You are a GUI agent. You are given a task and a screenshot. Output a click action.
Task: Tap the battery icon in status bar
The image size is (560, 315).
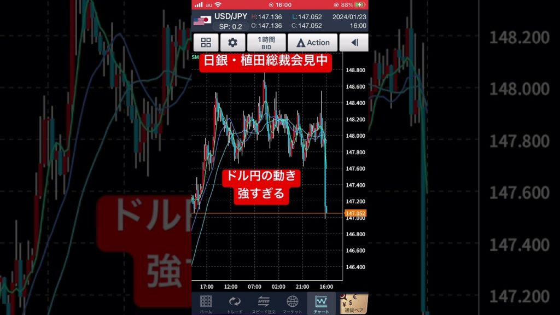pos(360,4)
